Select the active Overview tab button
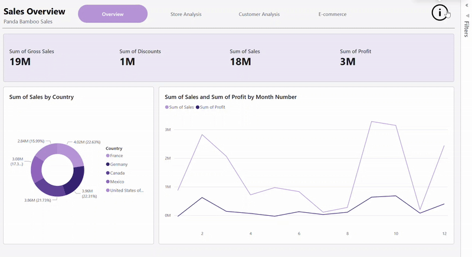472x257 pixels. [x=113, y=14]
